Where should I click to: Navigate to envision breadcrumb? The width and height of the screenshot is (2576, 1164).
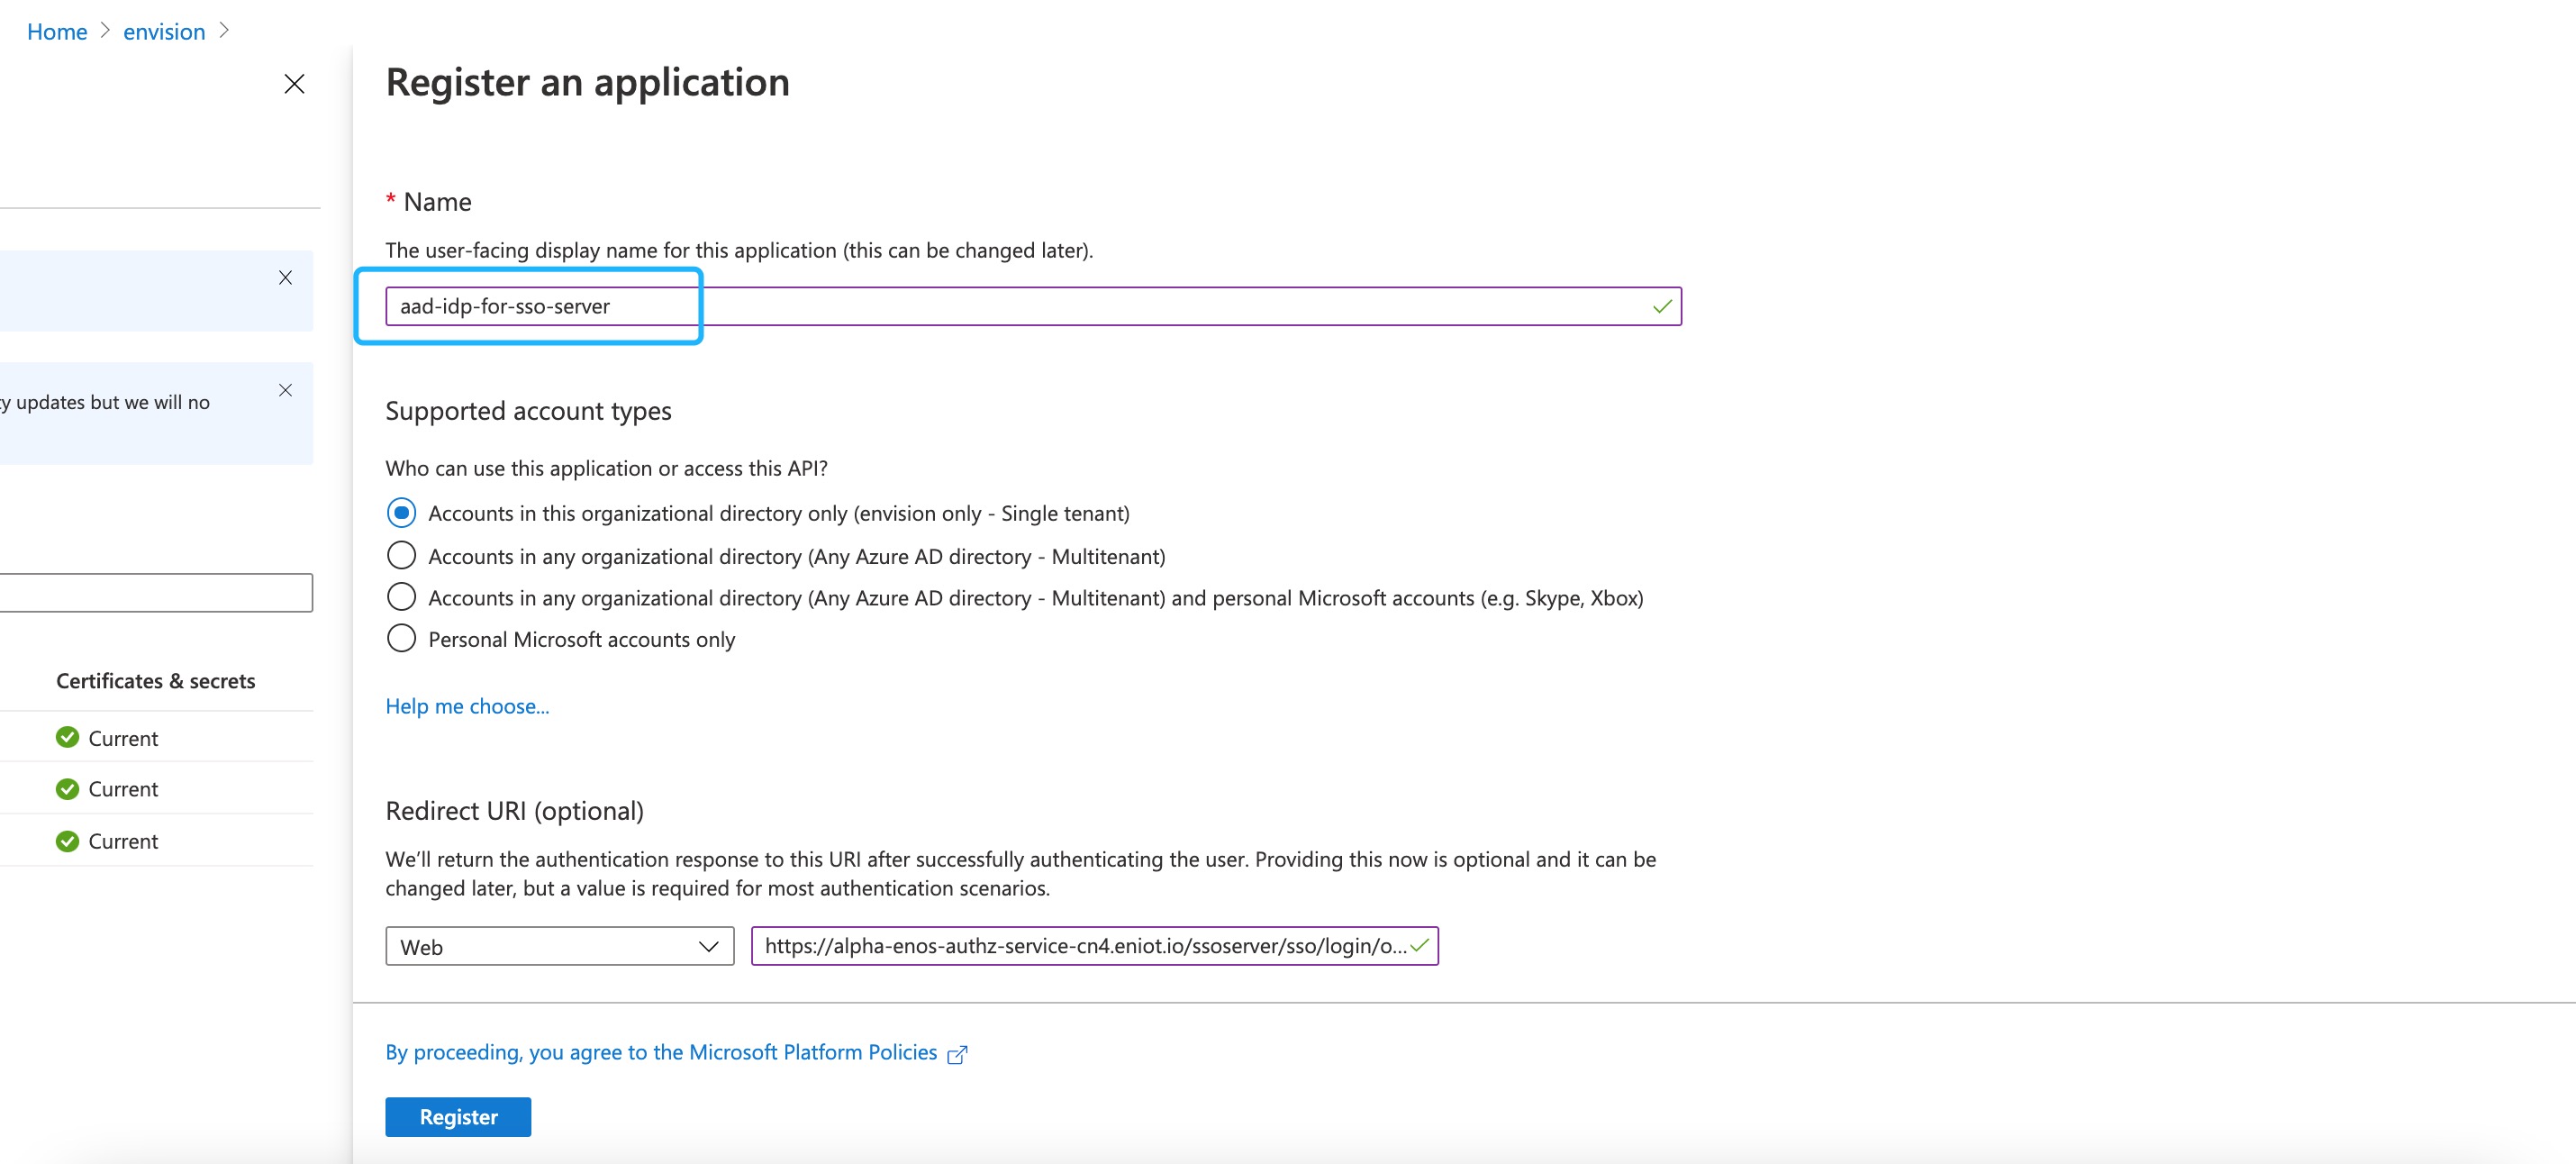pyautogui.click(x=164, y=32)
